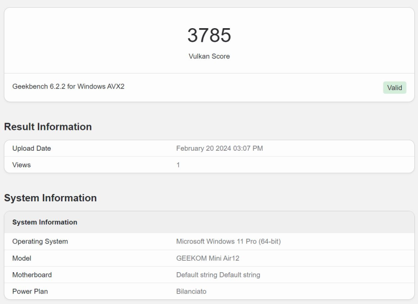Click the Views row label
Viewport: 418px width, 304px height.
21,165
